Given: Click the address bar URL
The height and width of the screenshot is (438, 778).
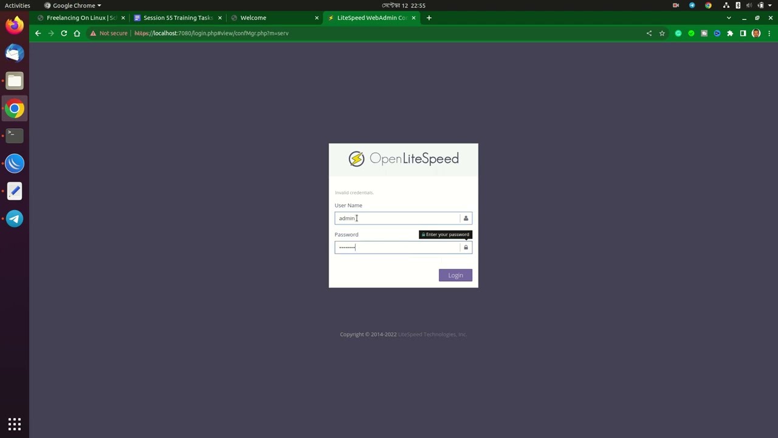Looking at the screenshot, I should pos(212,33).
